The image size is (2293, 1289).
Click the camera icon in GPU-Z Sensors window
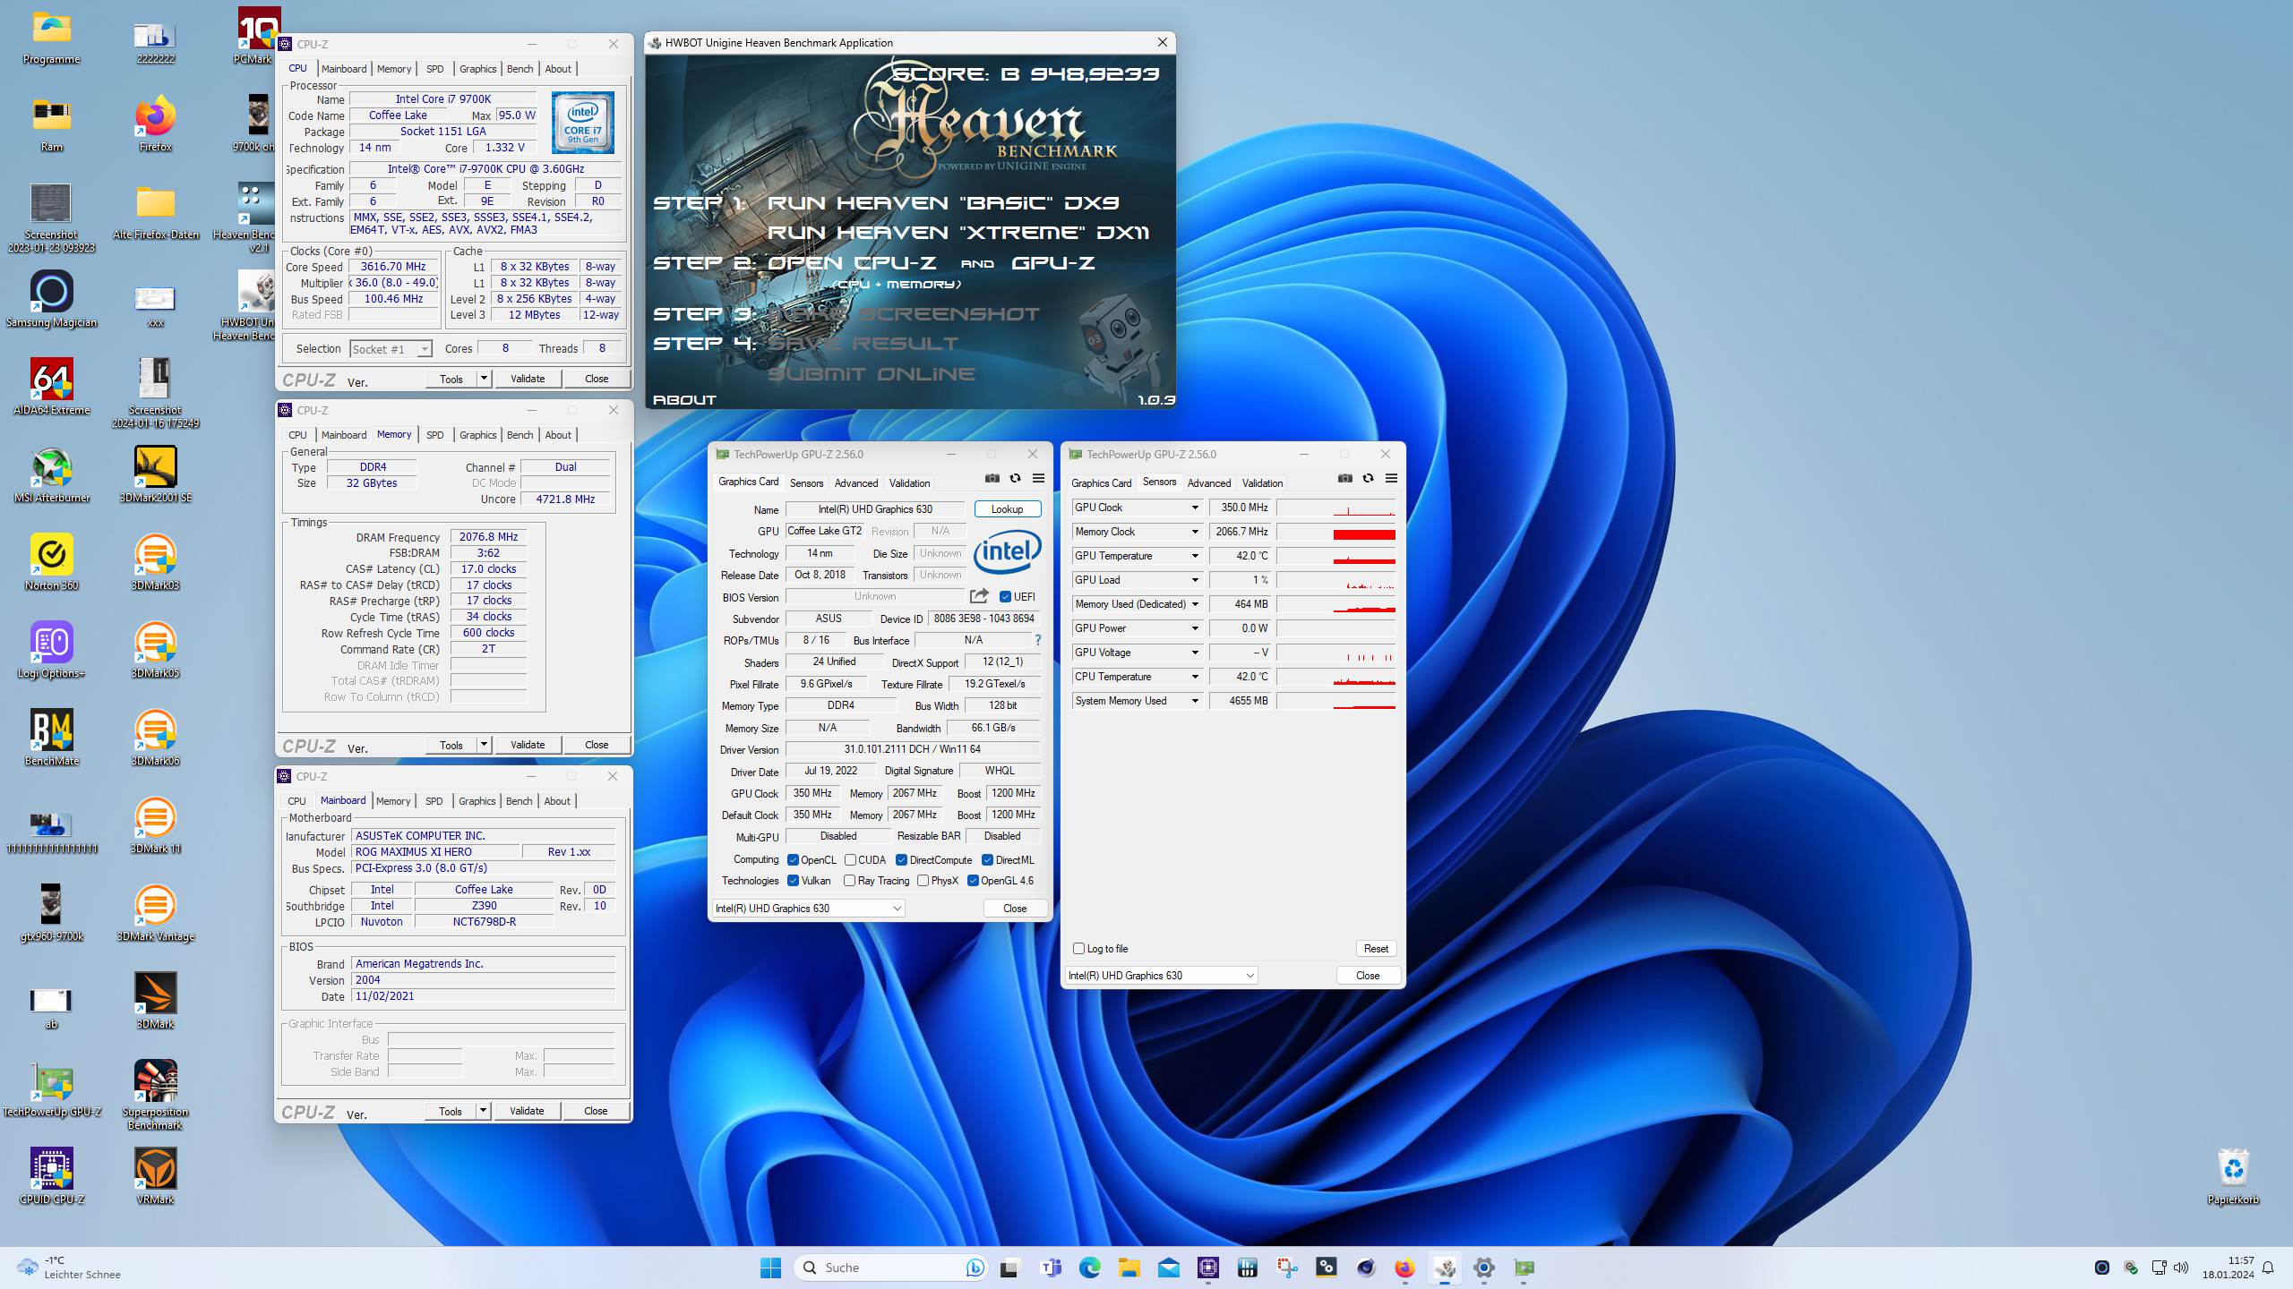click(1344, 479)
